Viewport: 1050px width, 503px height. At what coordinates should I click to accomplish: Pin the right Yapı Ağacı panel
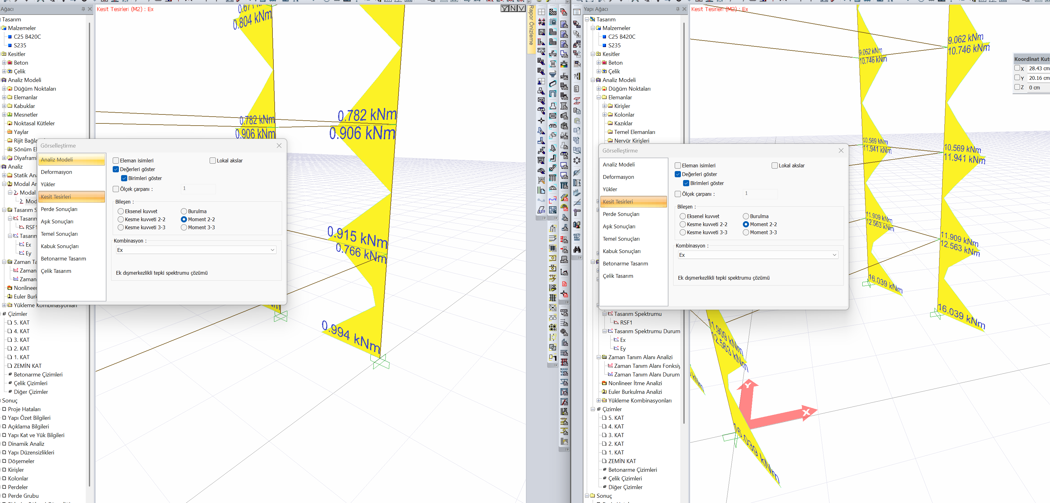678,9
